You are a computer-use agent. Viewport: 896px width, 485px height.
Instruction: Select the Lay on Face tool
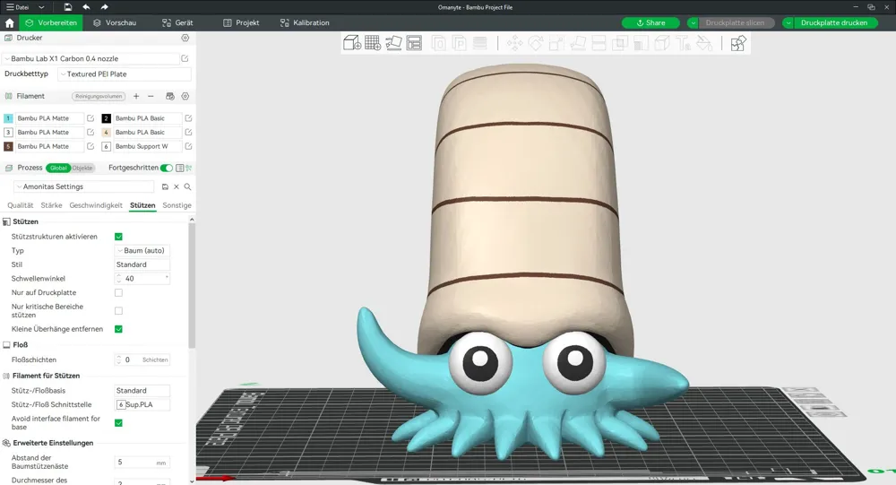[x=578, y=43]
